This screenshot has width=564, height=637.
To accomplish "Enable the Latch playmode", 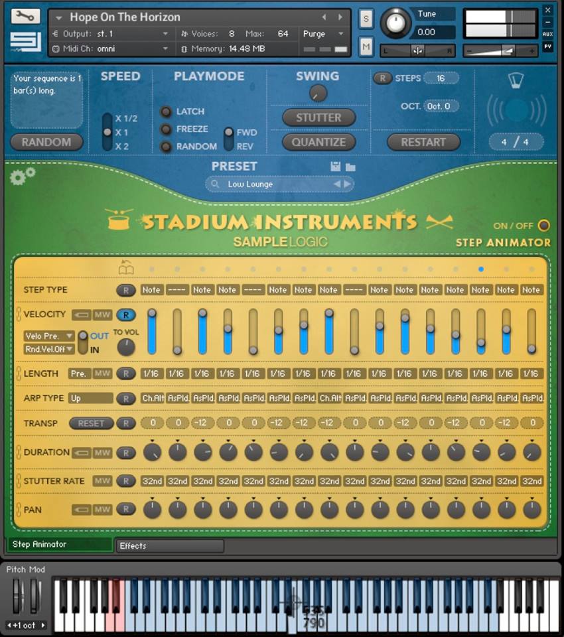I will pyautogui.click(x=167, y=111).
